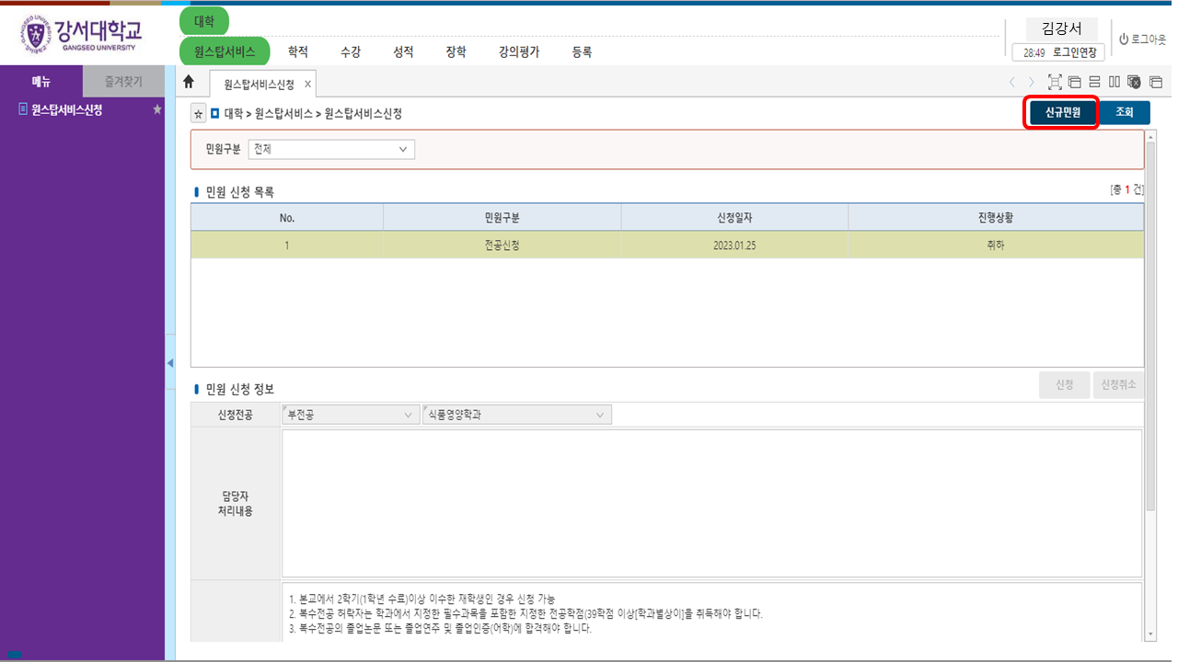Go to next tab using right arrow
Viewport: 1178px width, 662px height.
click(1032, 82)
